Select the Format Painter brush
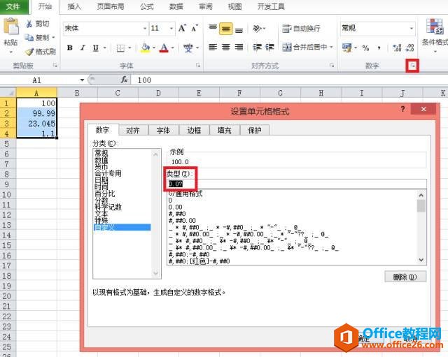The image size is (448, 357). coord(29,52)
